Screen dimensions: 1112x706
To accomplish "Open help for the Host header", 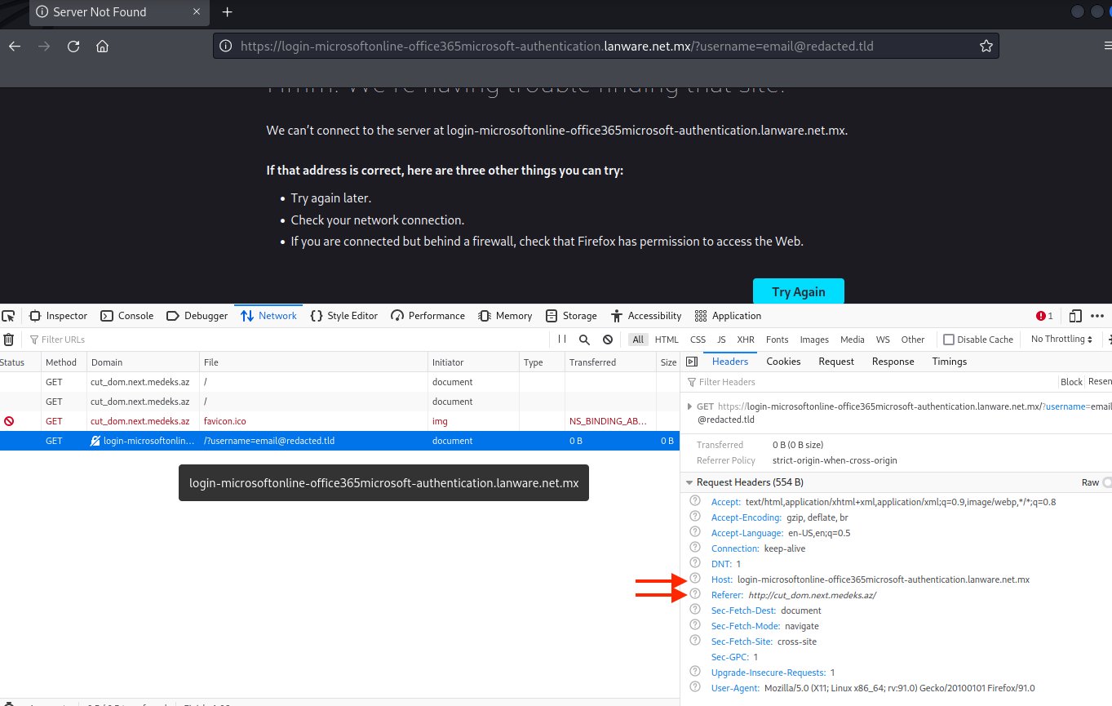I will point(695,579).
